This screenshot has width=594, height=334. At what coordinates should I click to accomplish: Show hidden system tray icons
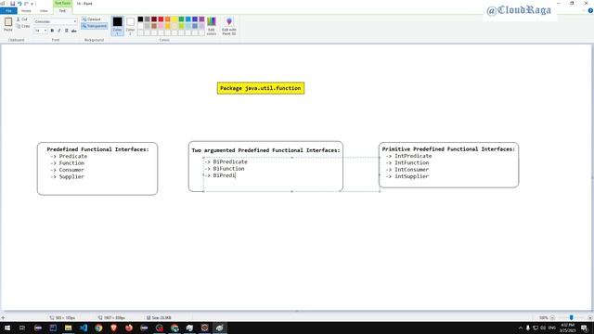(x=520, y=328)
